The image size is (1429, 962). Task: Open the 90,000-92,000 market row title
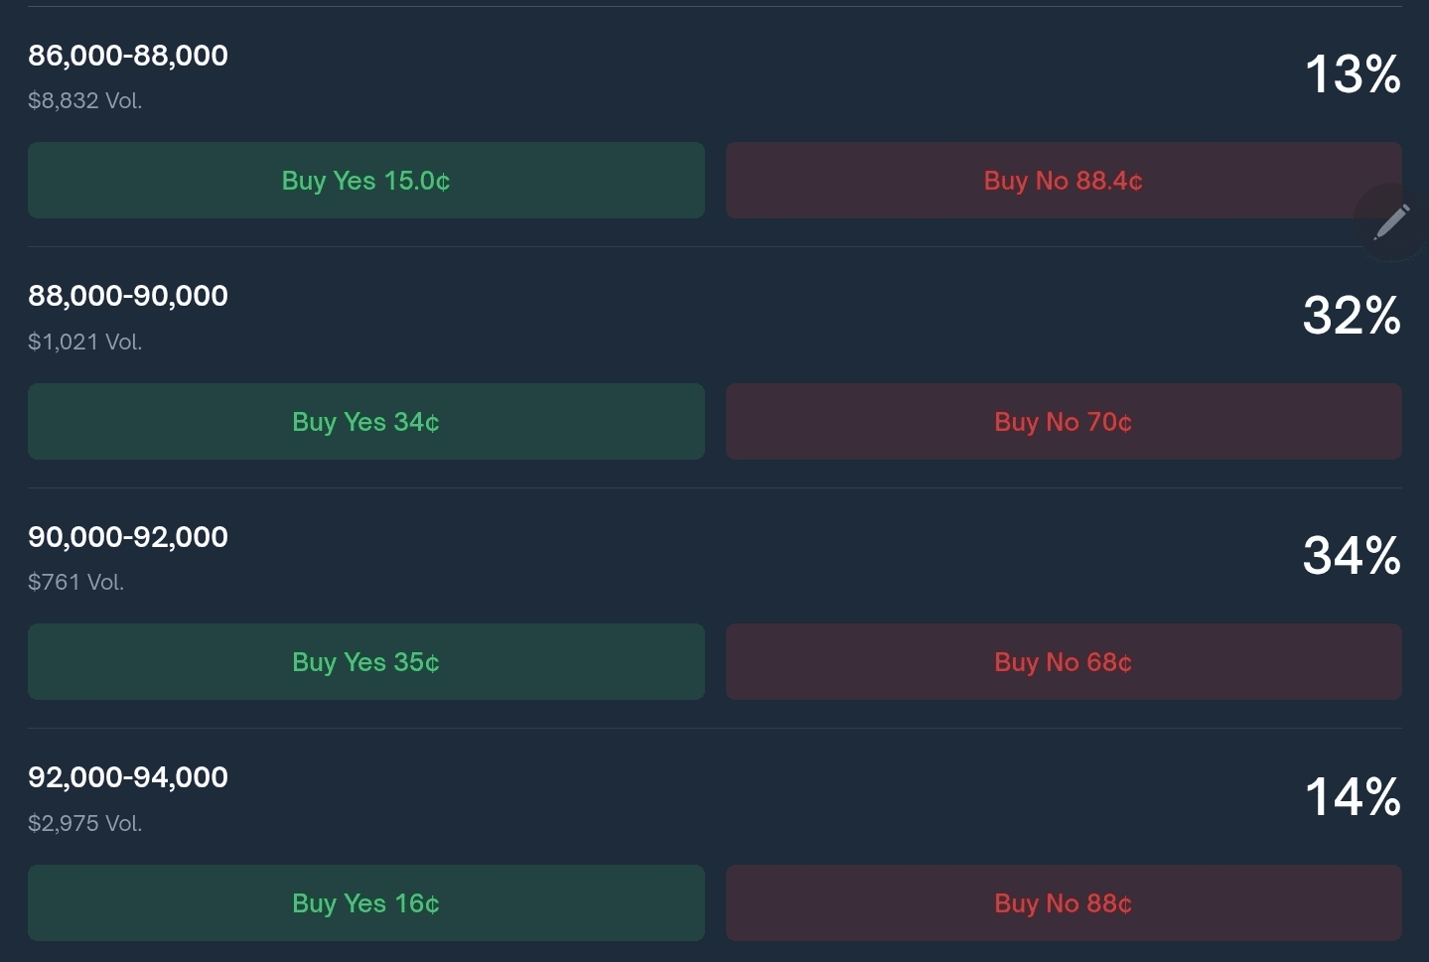tap(128, 537)
